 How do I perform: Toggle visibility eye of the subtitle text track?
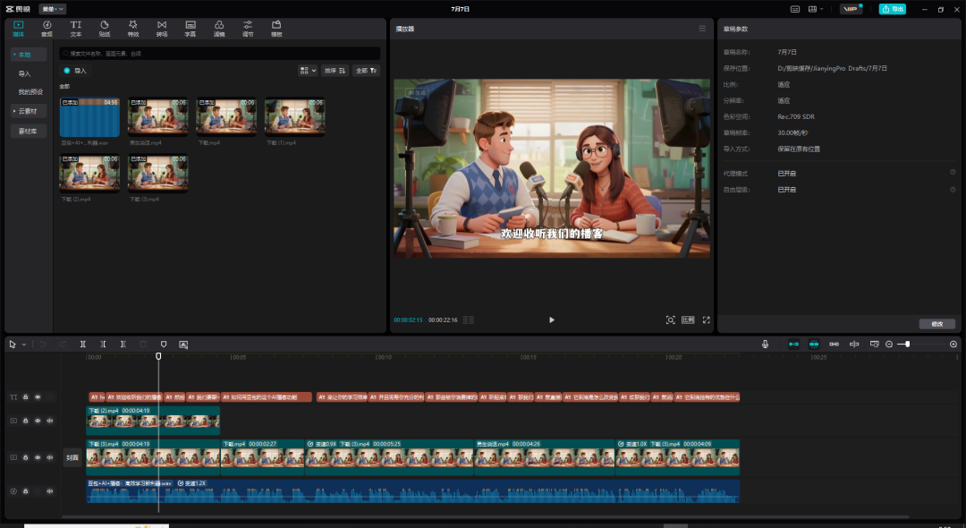coord(38,396)
